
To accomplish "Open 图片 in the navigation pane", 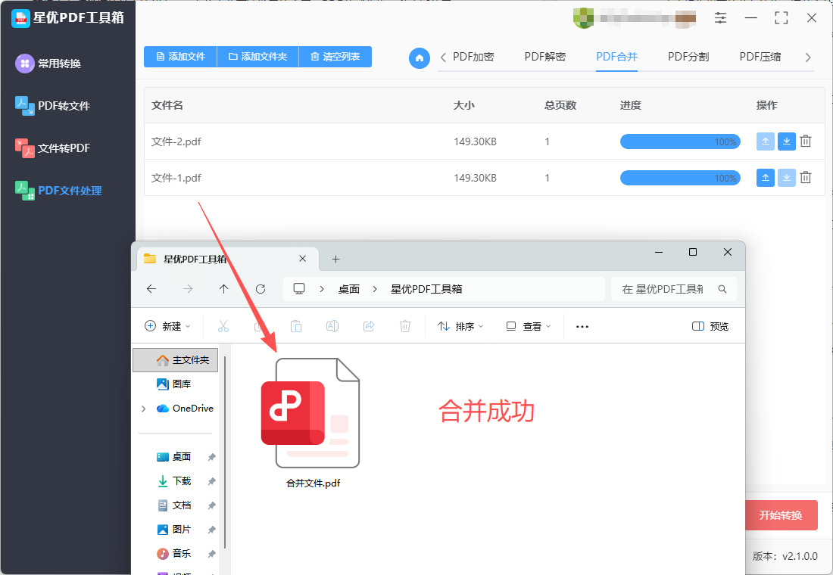I will pyautogui.click(x=176, y=530).
